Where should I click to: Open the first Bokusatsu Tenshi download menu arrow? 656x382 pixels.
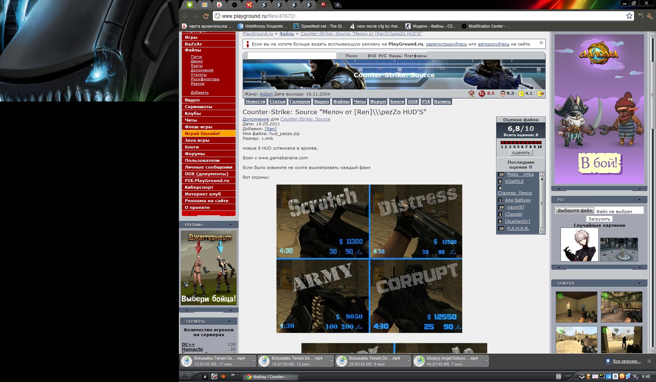click(x=253, y=361)
